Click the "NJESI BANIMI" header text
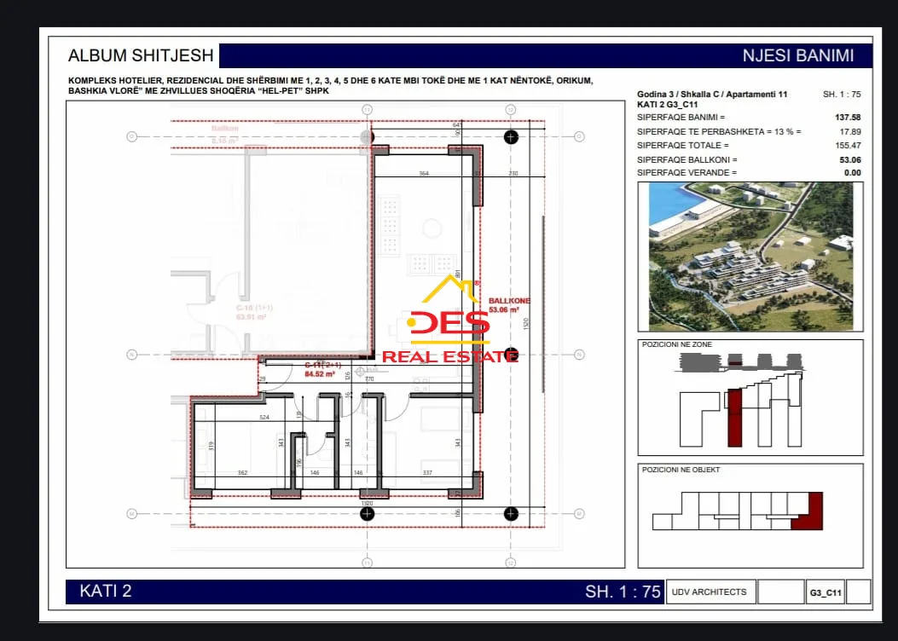This screenshot has height=641, width=898. (x=797, y=55)
